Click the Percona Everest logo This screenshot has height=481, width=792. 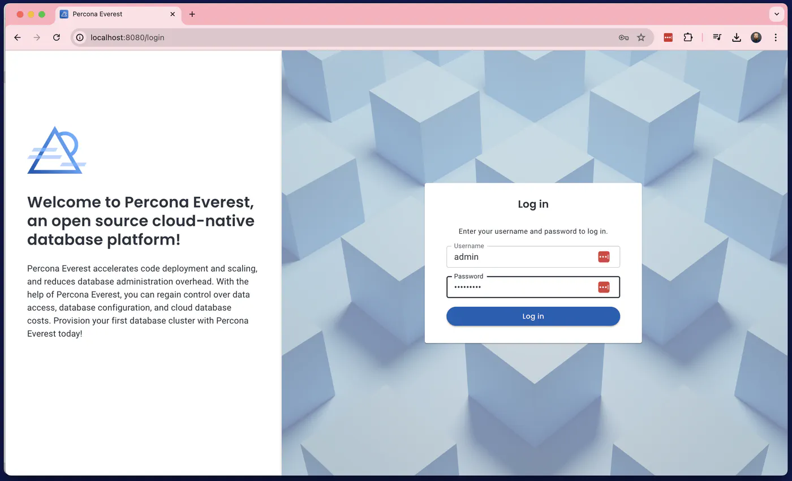[x=57, y=150]
